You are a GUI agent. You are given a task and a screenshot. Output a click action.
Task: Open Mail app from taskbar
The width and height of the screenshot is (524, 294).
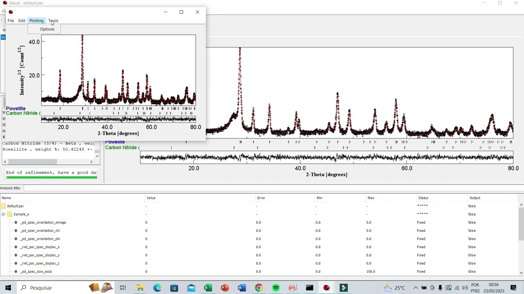[191, 288]
